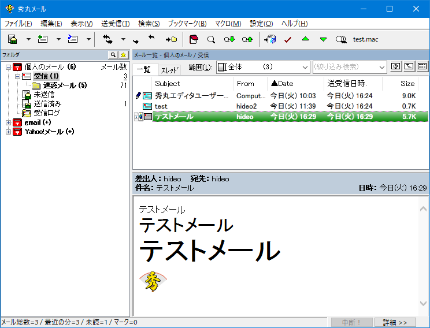Collapse the 個人のメール account tree

8,67
